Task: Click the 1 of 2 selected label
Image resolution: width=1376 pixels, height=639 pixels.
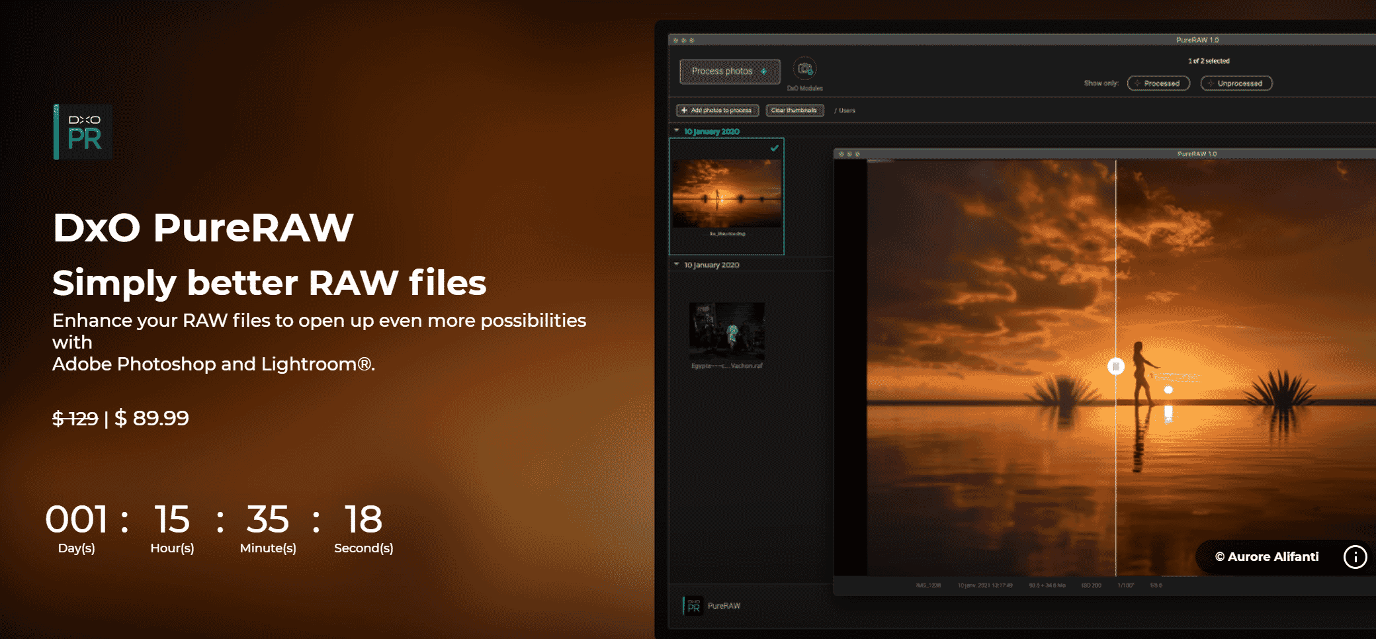Action: 1209,61
